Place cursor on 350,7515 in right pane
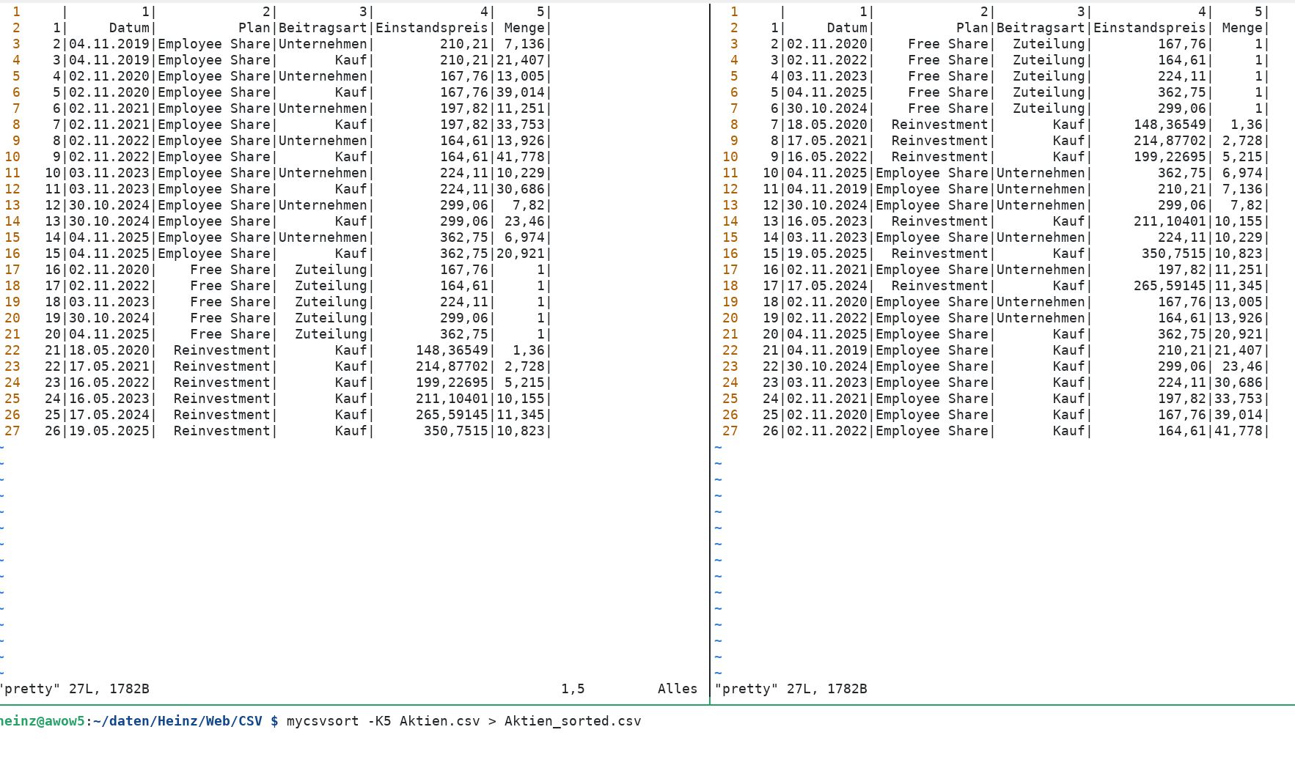1295x768 pixels. click(x=1173, y=254)
